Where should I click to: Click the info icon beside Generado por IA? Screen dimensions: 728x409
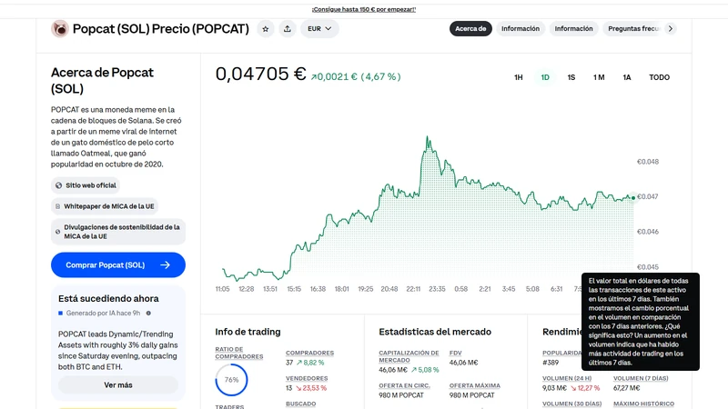coord(148,313)
